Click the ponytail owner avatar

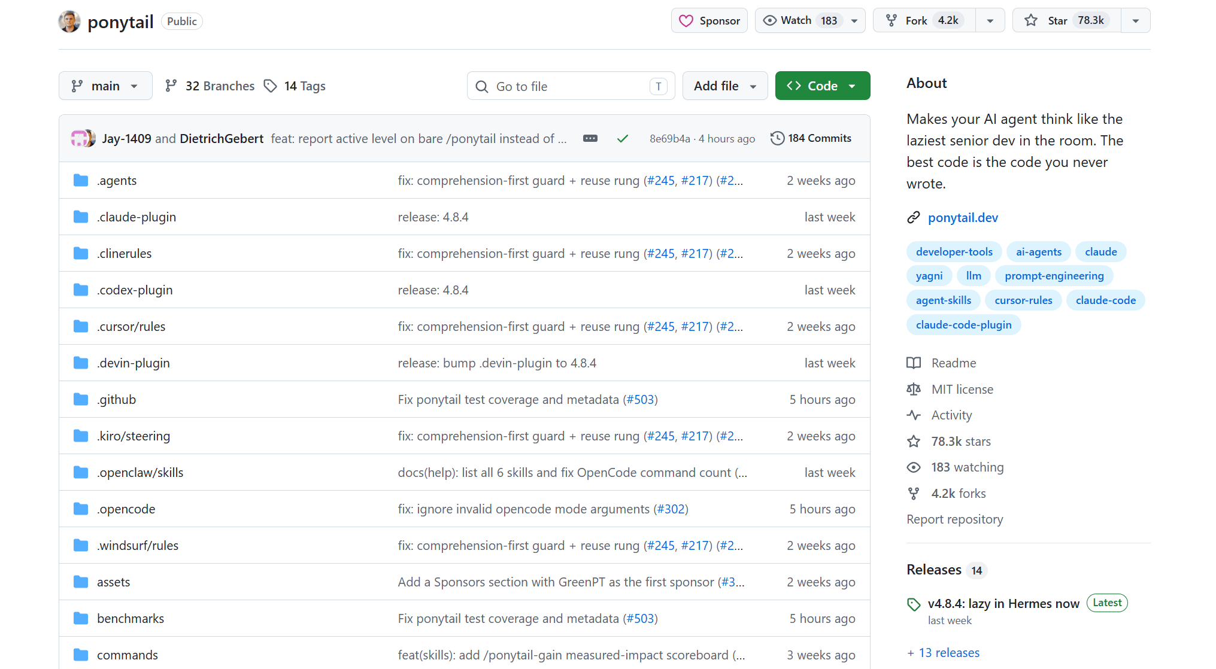pyautogui.click(x=69, y=22)
